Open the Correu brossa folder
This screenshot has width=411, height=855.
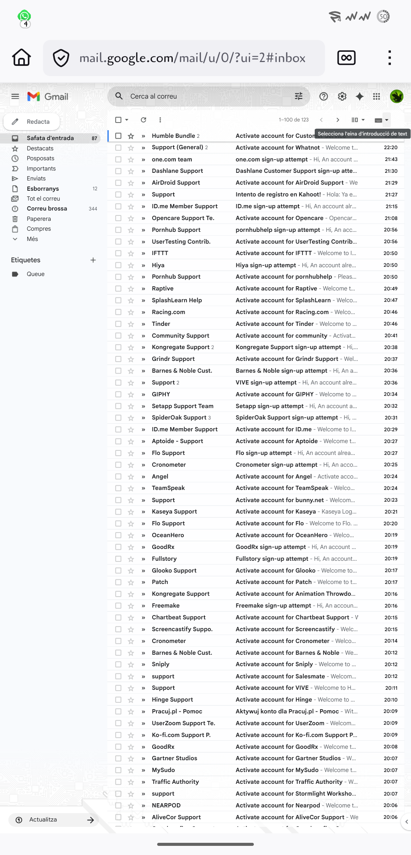pyautogui.click(x=47, y=209)
